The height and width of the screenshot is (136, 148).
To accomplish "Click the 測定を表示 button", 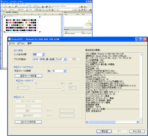I will point(28,116).
